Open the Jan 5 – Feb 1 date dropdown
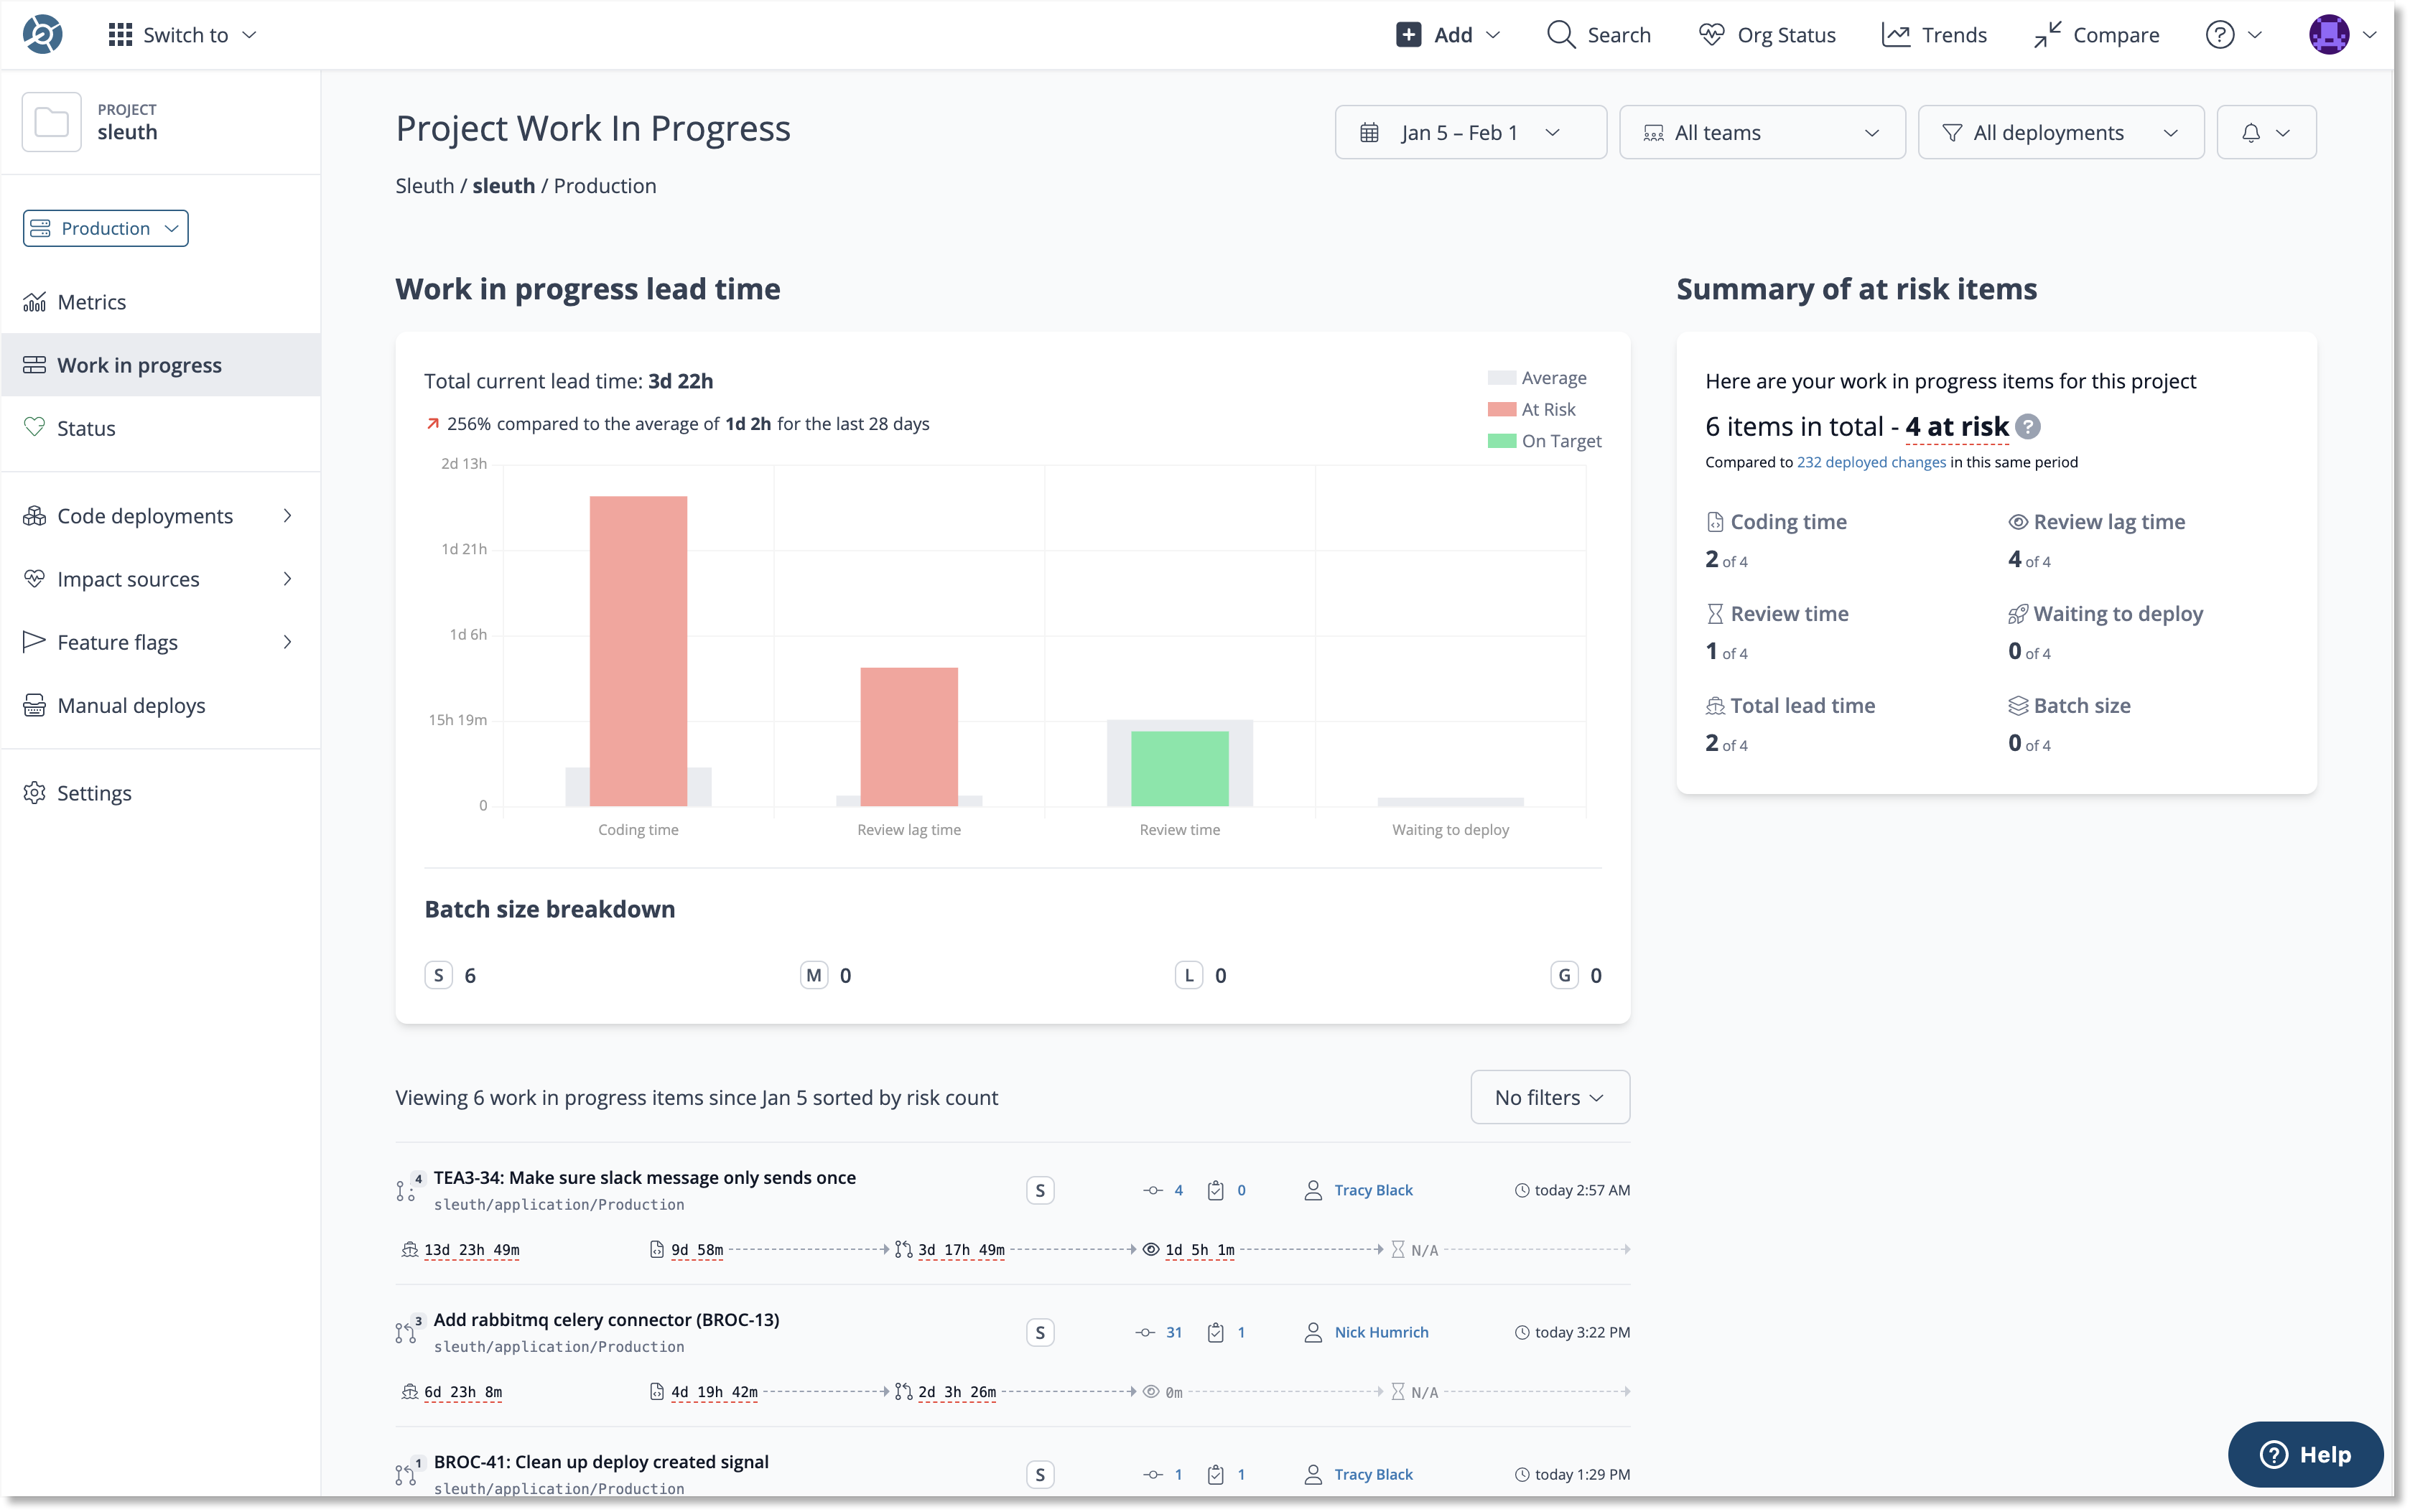Image resolution: width=2410 pixels, height=1512 pixels. [1469, 133]
